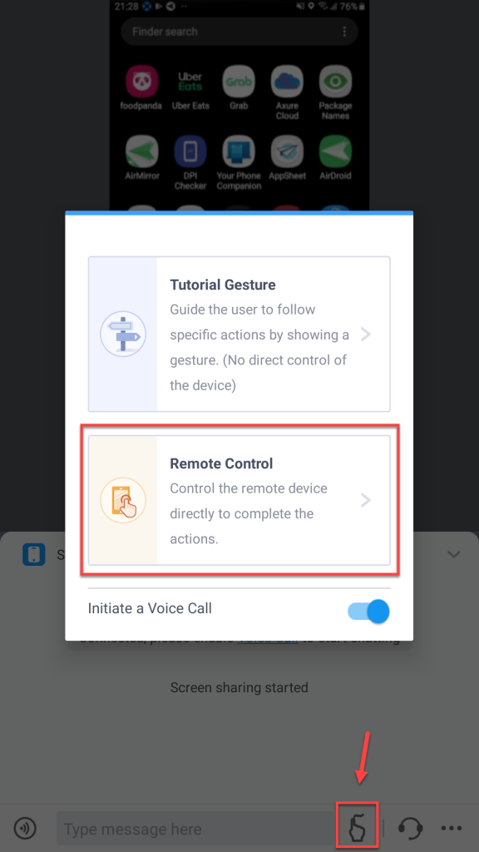
Task: Click the Tutorial Gesture signpost icon
Action: (123, 334)
